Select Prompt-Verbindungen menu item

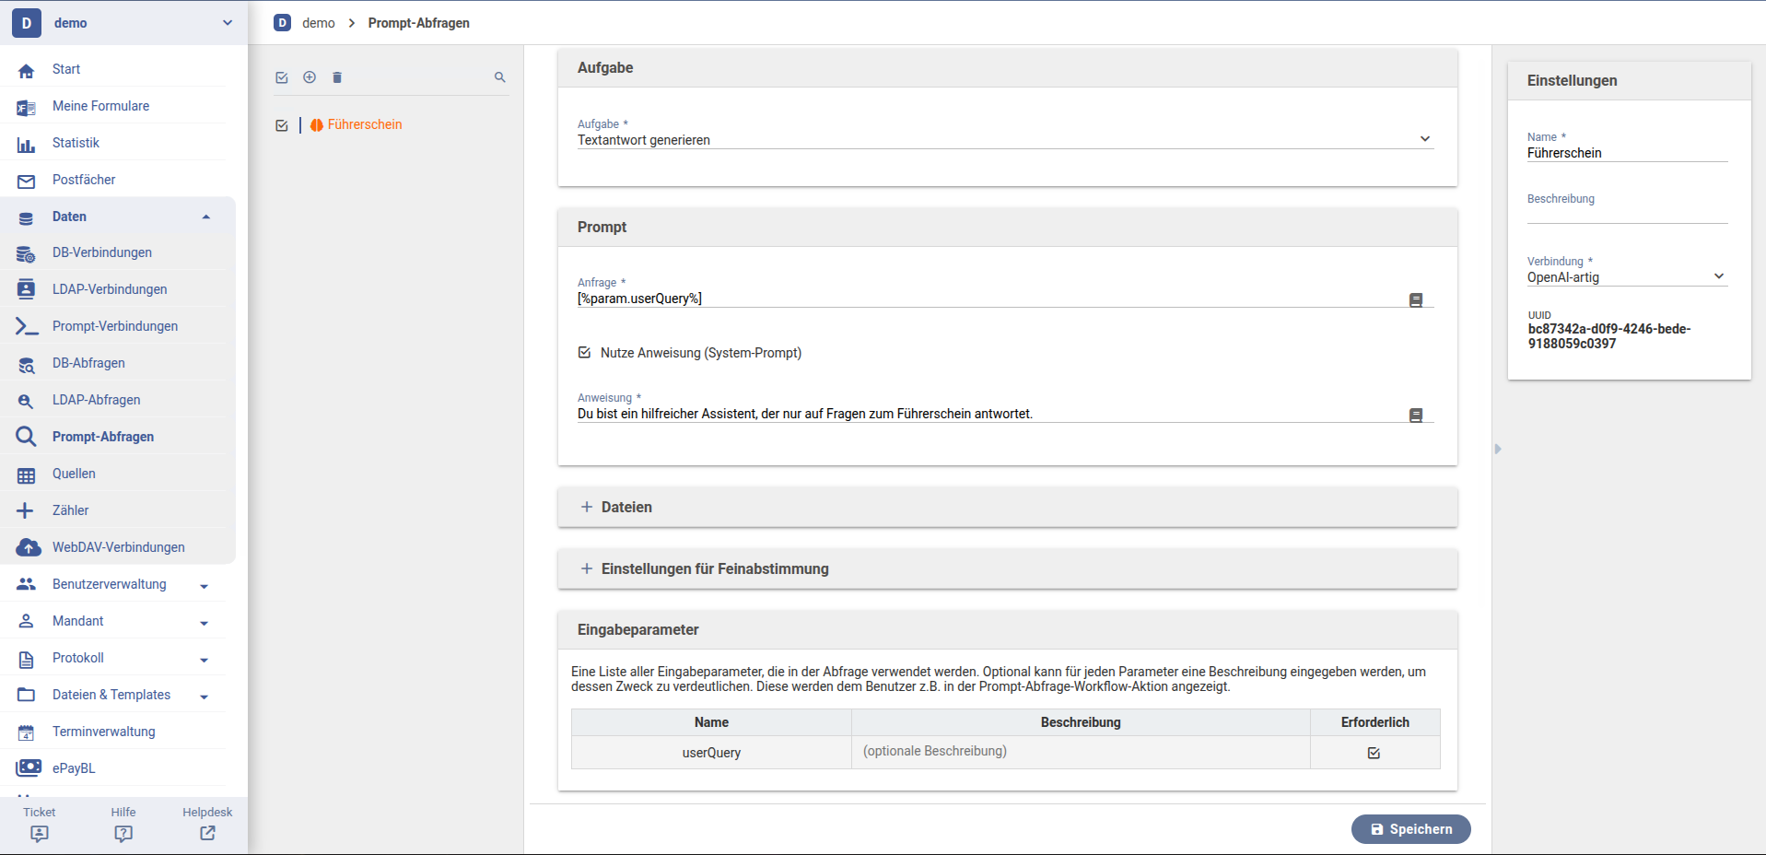click(115, 326)
